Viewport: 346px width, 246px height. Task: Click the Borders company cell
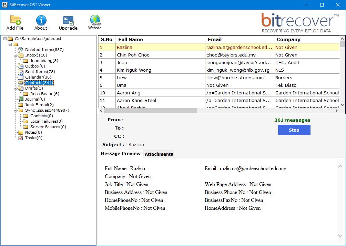coord(307,78)
